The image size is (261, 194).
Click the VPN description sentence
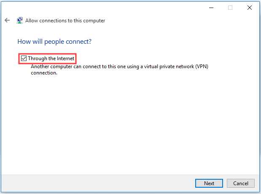pos(119,69)
